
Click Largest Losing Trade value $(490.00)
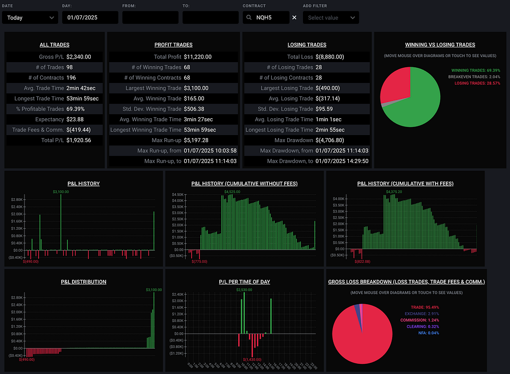[x=327, y=88]
